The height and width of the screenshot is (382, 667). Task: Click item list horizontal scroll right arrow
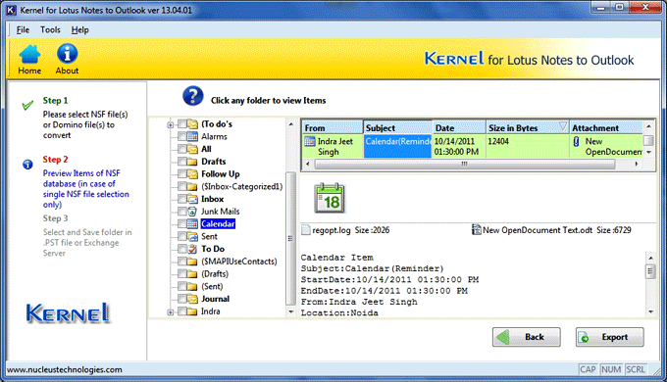(637, 164)
